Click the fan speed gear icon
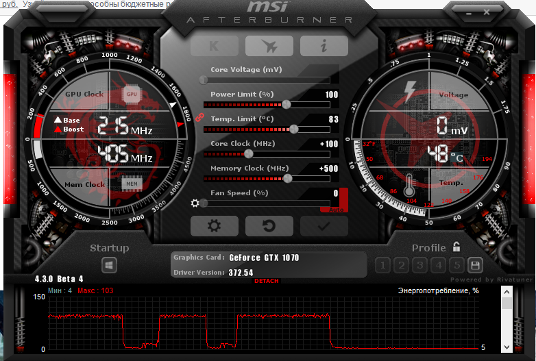The image size is (536, 361). click(195, 203)
